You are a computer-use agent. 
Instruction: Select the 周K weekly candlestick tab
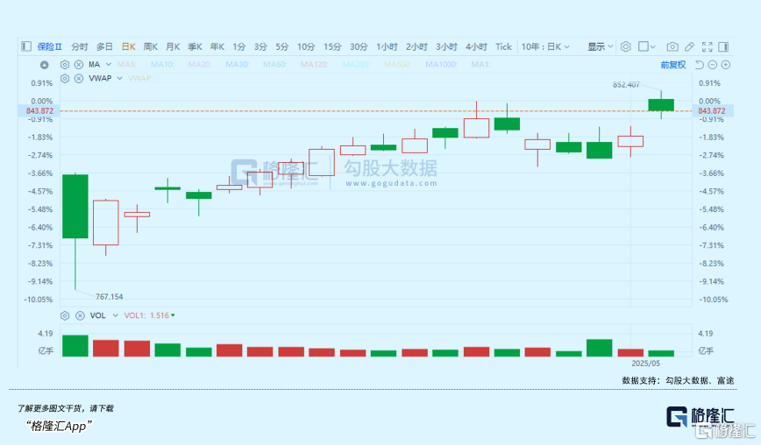[x=151, y=46]
